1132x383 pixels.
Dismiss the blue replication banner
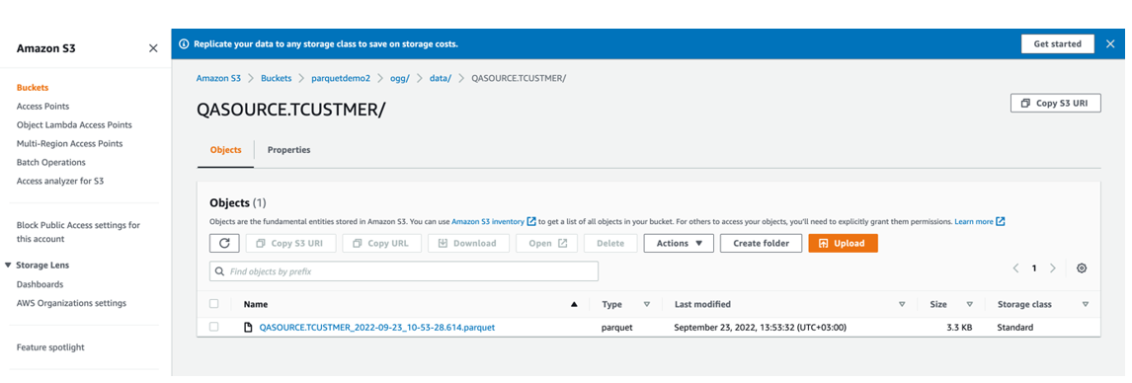coord(1110,44)
